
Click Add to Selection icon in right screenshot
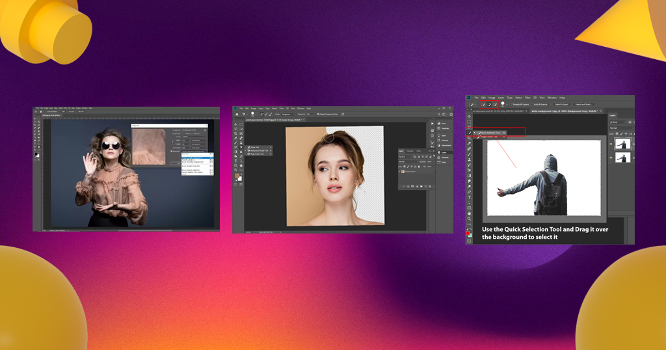[x=489, y=105]
